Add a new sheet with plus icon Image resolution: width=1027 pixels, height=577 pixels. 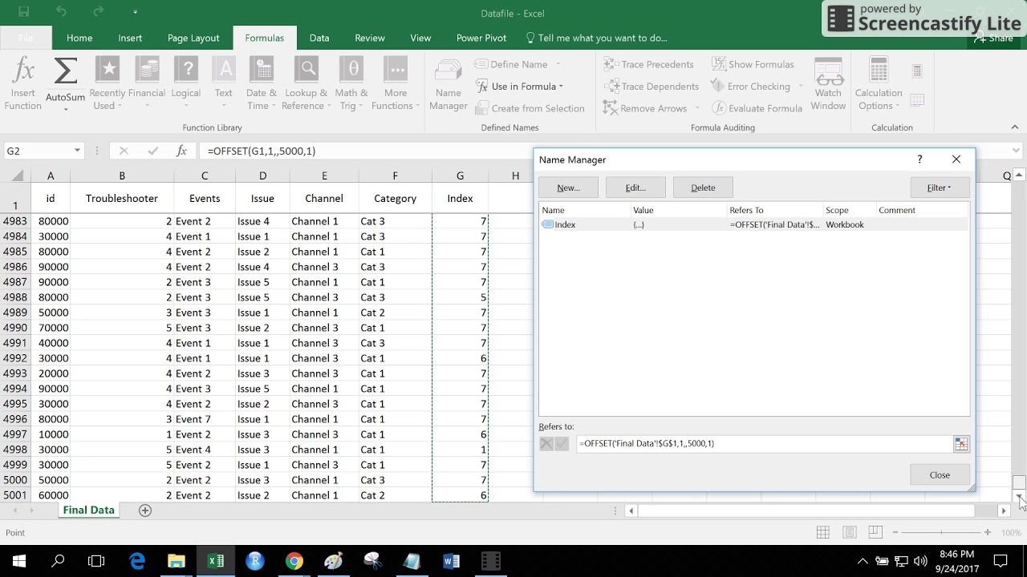pos(145,510)
